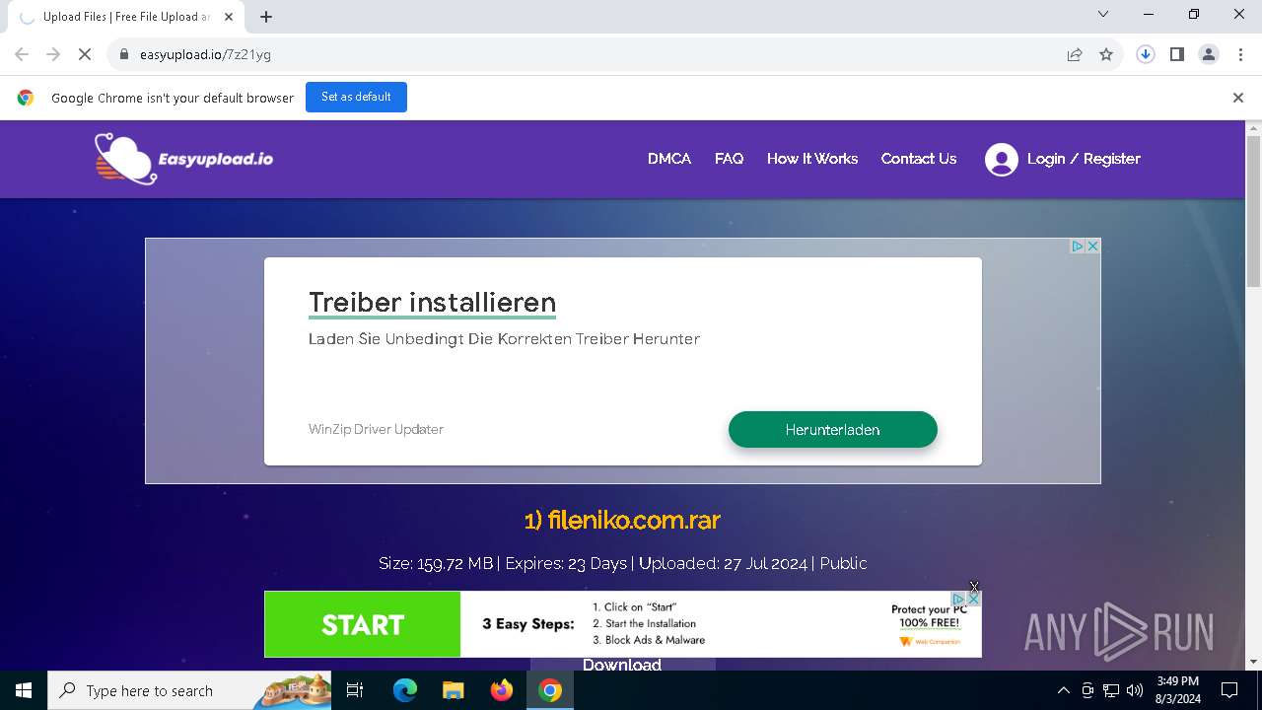Open AdChoices info icon on WinZip ad
Viewport: 1262px width, 710px height.
coord(1078,247)
